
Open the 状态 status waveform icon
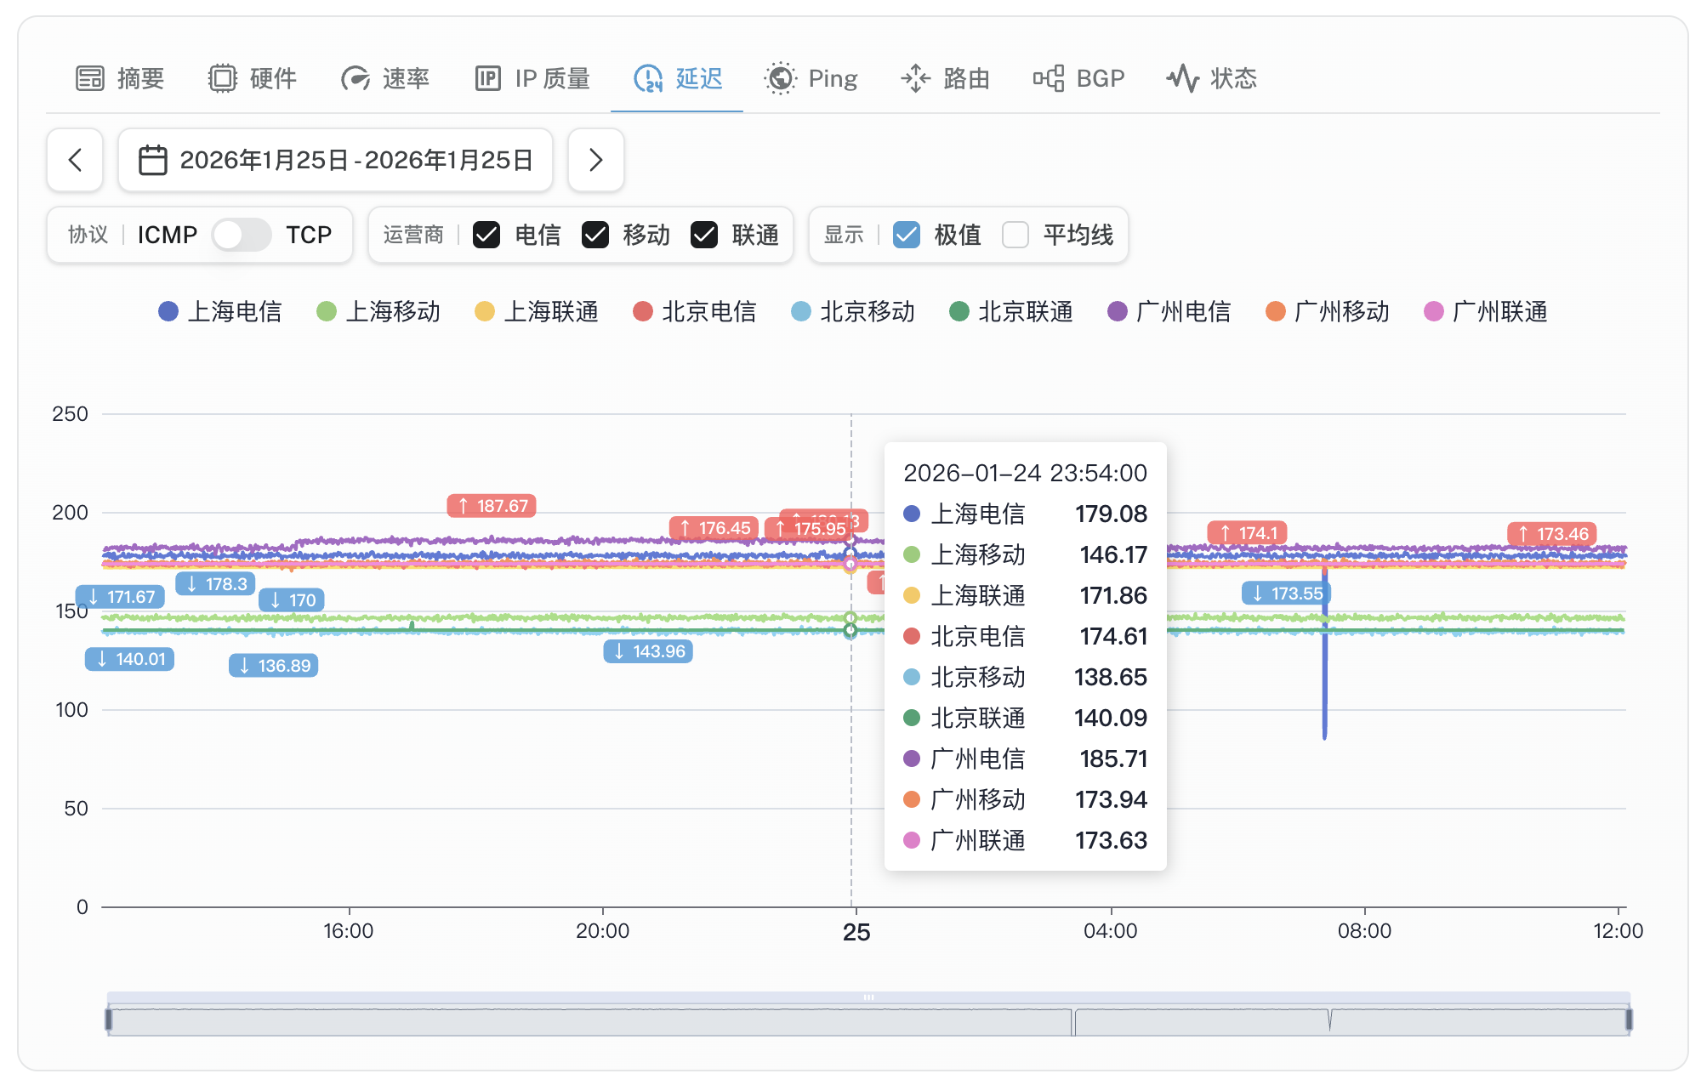(1182, 78)
